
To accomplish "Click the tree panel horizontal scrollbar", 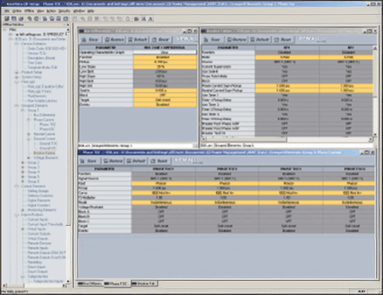I will pyautogui.click(x=35, y=286).
